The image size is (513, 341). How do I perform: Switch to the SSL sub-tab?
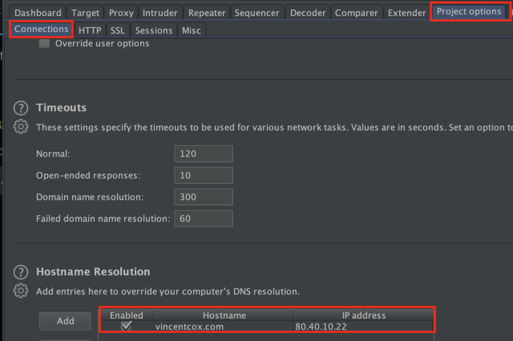[x=118, y=30]
